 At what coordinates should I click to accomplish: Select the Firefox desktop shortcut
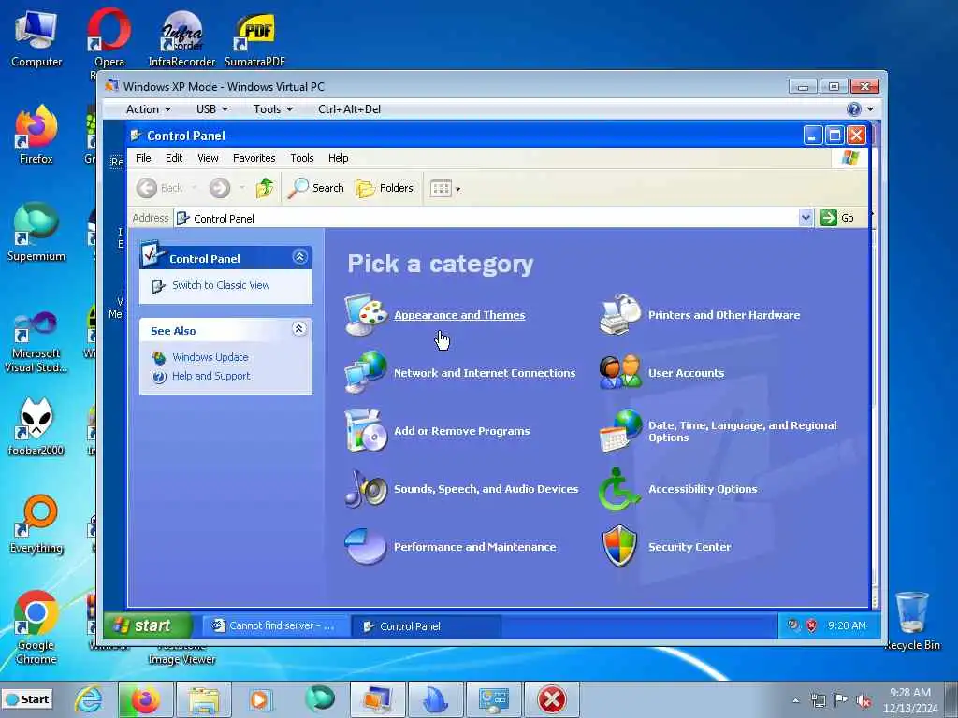(36, 135)
